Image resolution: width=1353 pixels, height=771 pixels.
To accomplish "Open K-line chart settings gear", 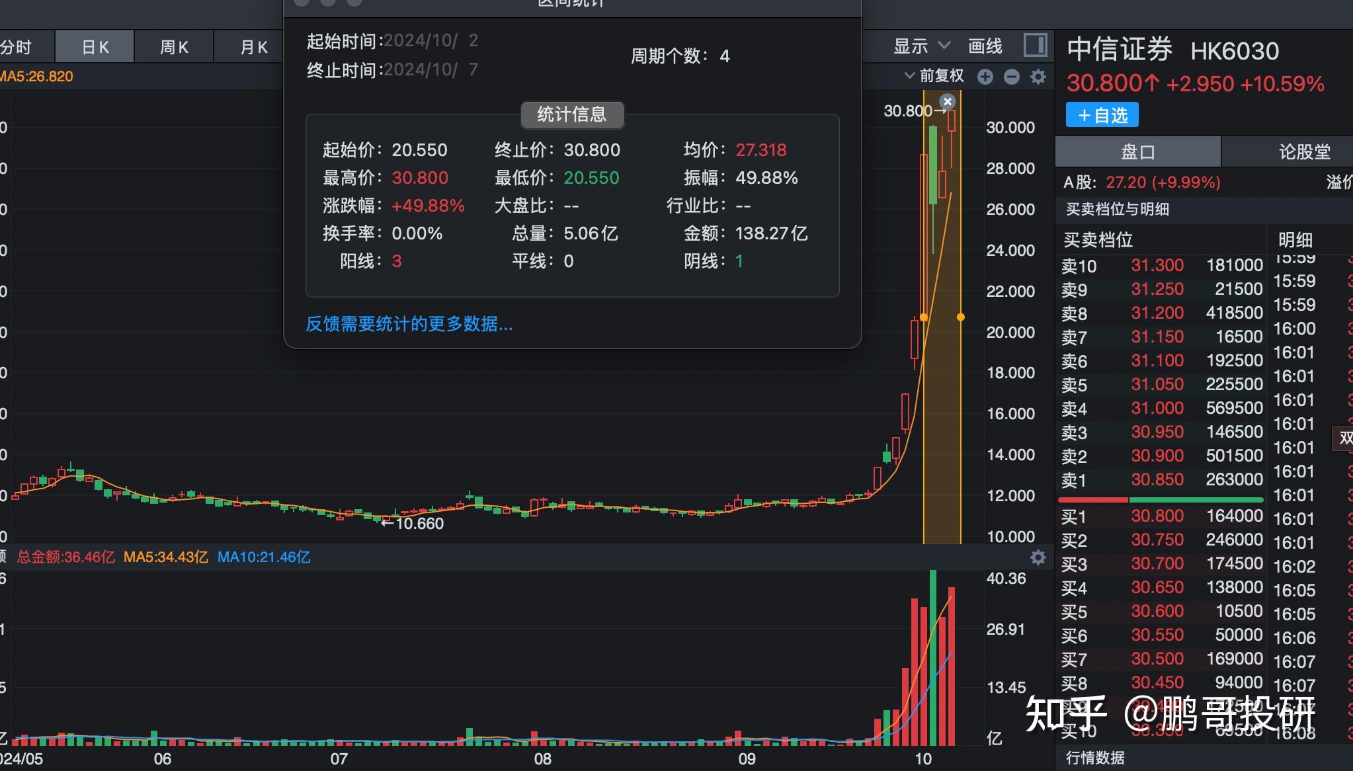I will (x=1038, y=77).
